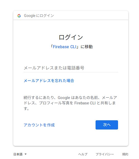Open the 規約 footer link
The height and width of the screenshot is (159, 139).
(125, 154)
